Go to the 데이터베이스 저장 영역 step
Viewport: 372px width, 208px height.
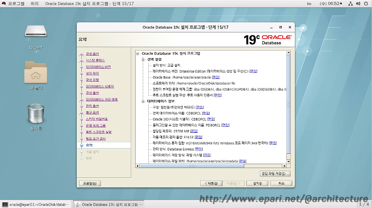coord(101,99)
